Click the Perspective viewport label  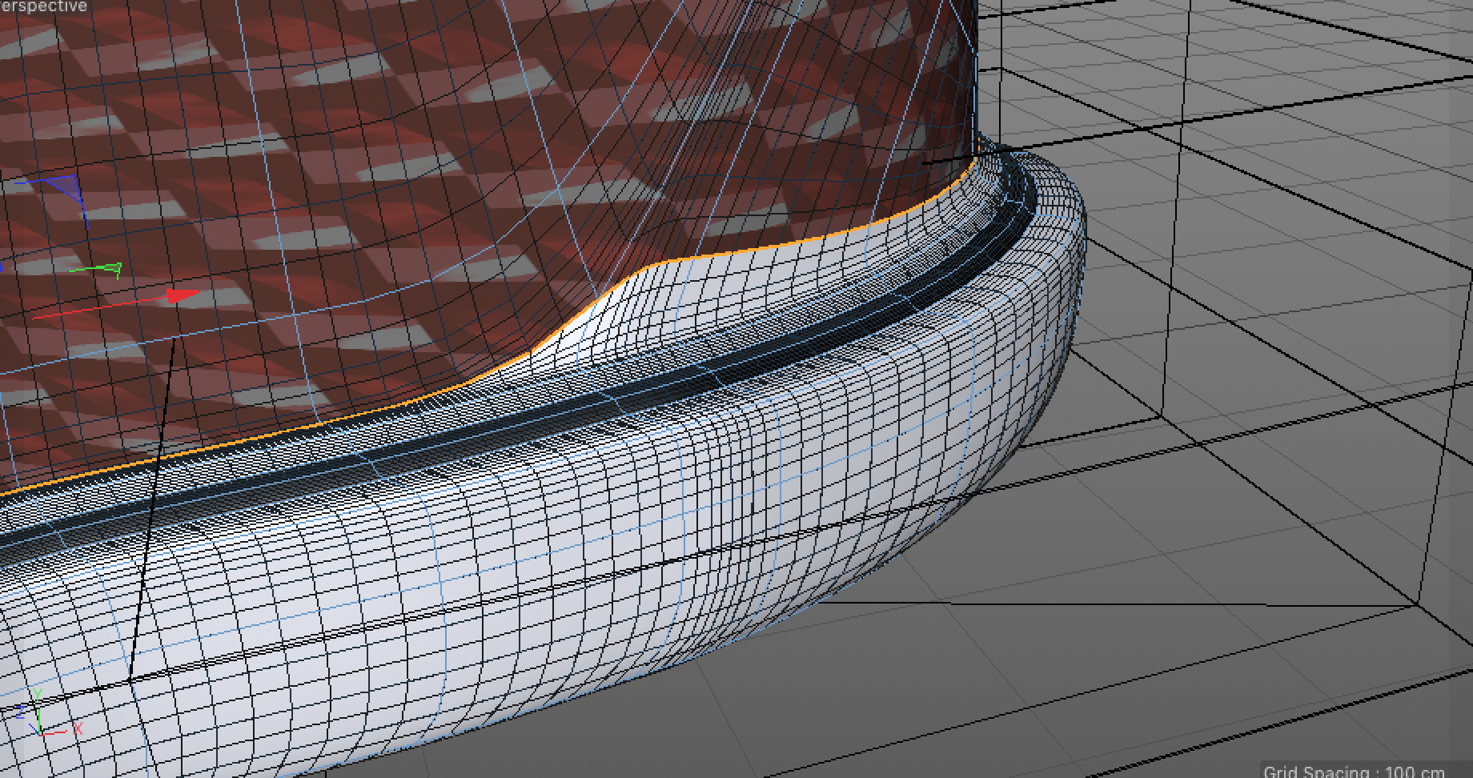point(43,7)
